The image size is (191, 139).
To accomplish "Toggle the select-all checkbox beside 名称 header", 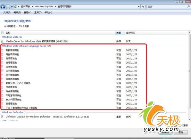I will pyautogui.click(x=2, y=33).
